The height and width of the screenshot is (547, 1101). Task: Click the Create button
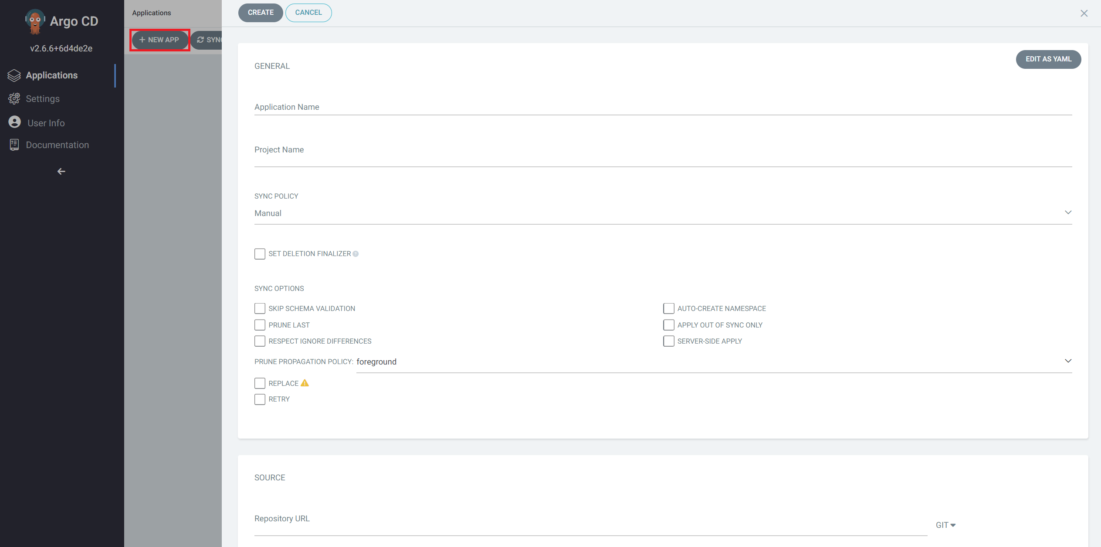(261, 13)
